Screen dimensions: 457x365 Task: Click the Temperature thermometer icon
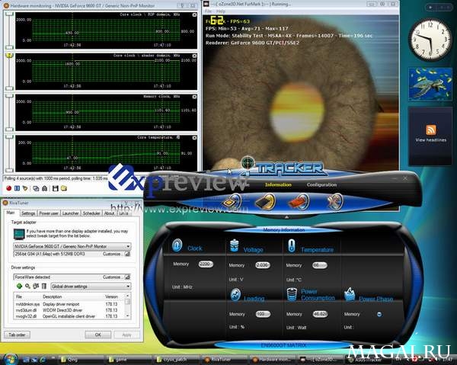coord(292,246)
